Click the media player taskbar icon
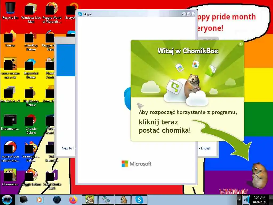Viewport: 273px width, 205px height. [39, 200]
